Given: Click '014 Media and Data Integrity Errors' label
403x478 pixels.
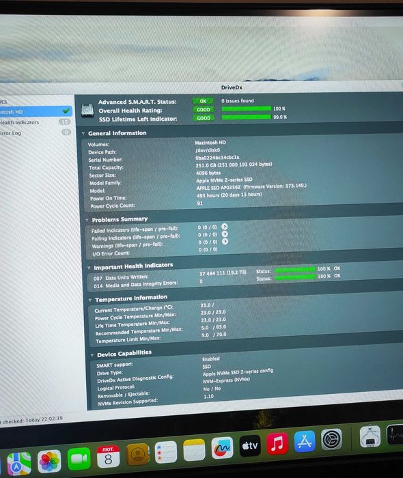Looking at the screenshot, I should pos(136,285).
